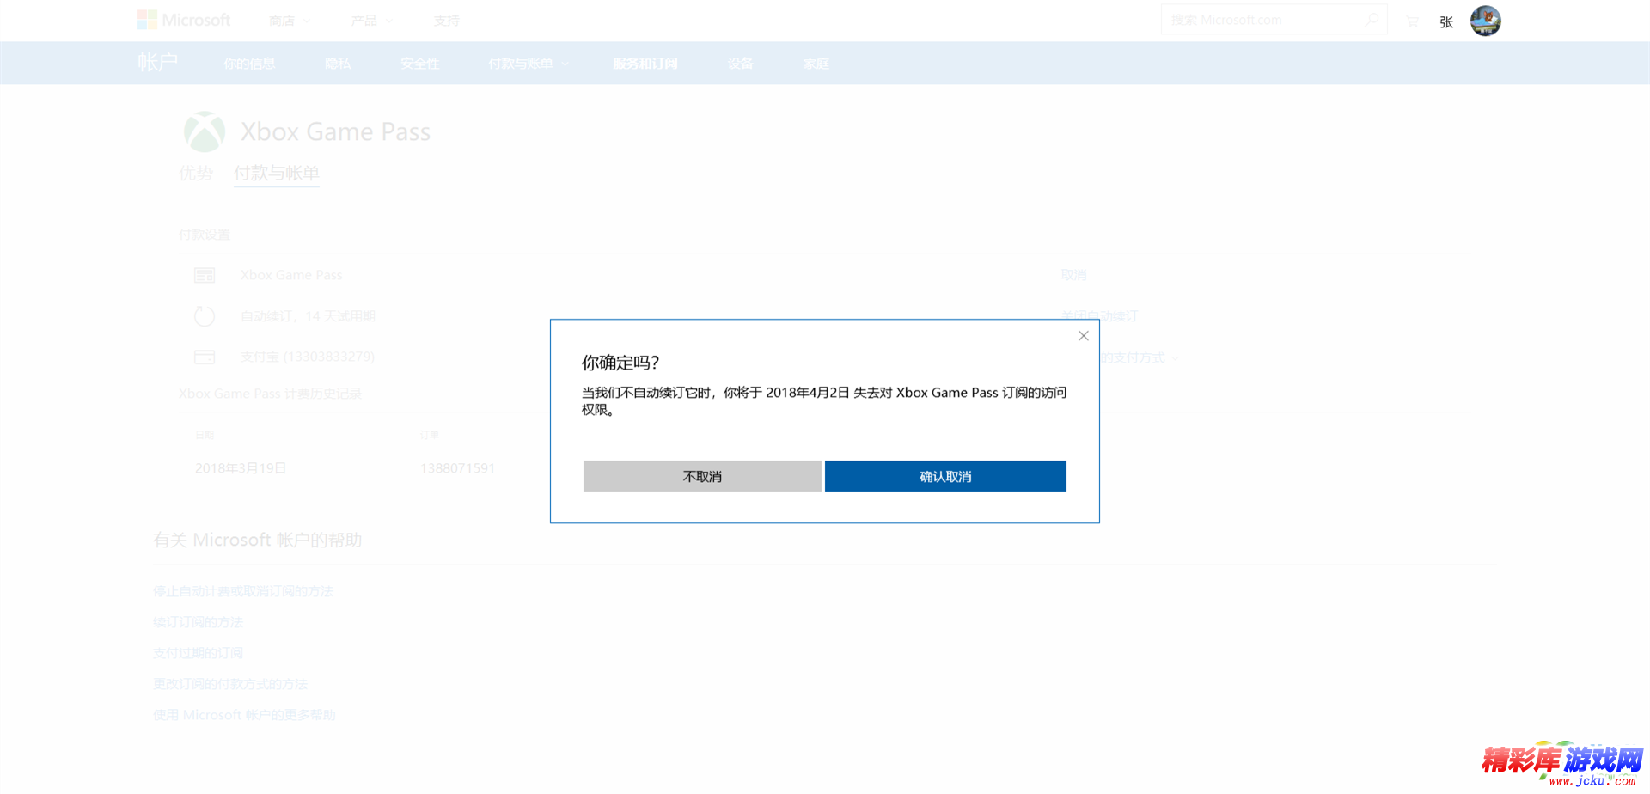Open the 帐户 heading link

point(157,63)
